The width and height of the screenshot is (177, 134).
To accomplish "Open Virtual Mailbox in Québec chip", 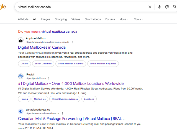I will tap(103, 64).
